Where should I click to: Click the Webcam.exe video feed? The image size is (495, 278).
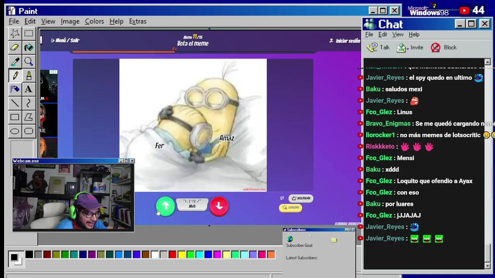tap(73, 197)
